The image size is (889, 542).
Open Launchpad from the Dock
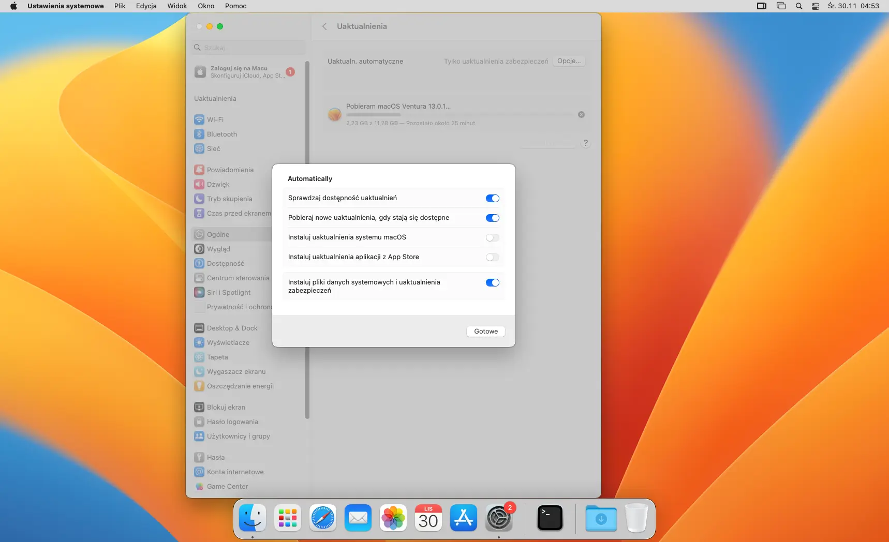click(288, 518)
